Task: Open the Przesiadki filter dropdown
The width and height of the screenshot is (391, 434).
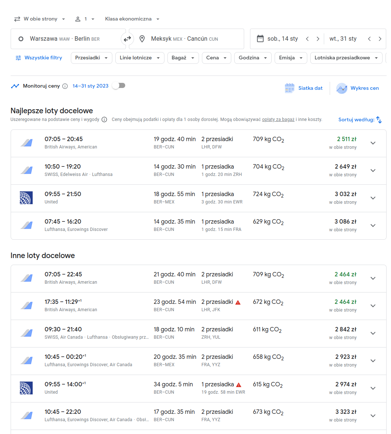Action: [91, 58]
